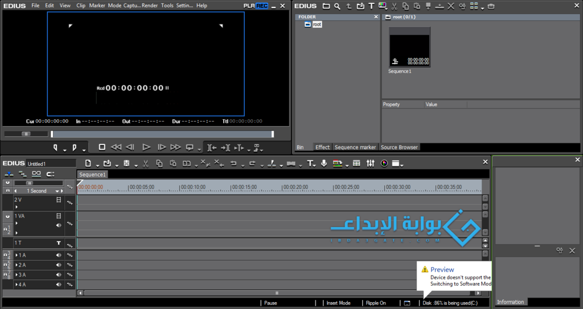The height and width of the screenshot is (309, 583).
Task: Toggle sync lock on the 2 V track
Action: [x=69, y=203]
